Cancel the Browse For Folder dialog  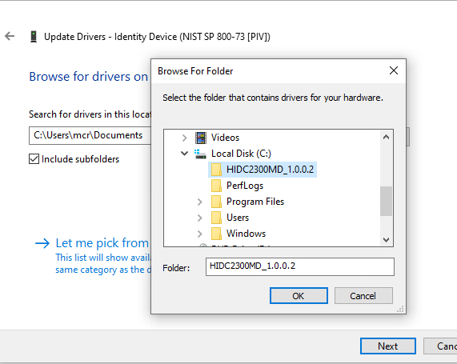363,296
